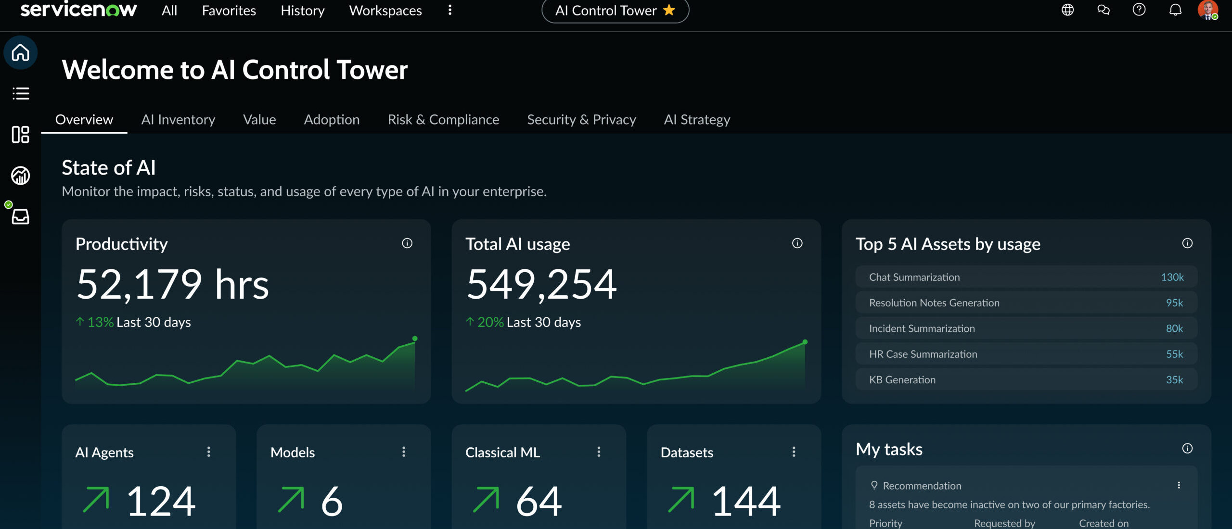Open the AI Agents card options menu
Image resolution: width=1232 pixels, height=529 pixels.
coord(209,452)
